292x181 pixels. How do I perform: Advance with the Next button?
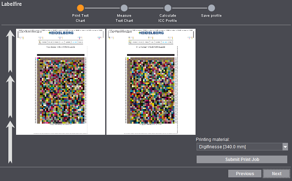point(276,174)
